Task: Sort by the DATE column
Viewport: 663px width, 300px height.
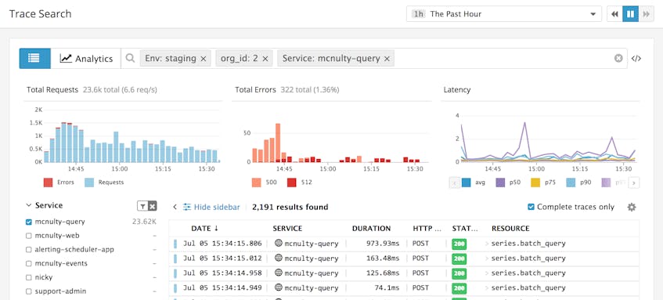Action: 204,228
